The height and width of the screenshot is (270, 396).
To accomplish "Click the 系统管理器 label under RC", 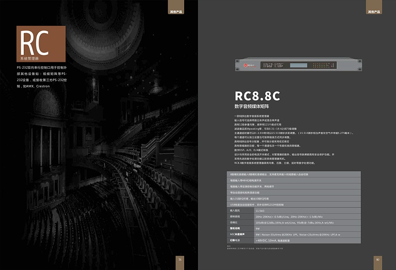I will tap(30, 58).
